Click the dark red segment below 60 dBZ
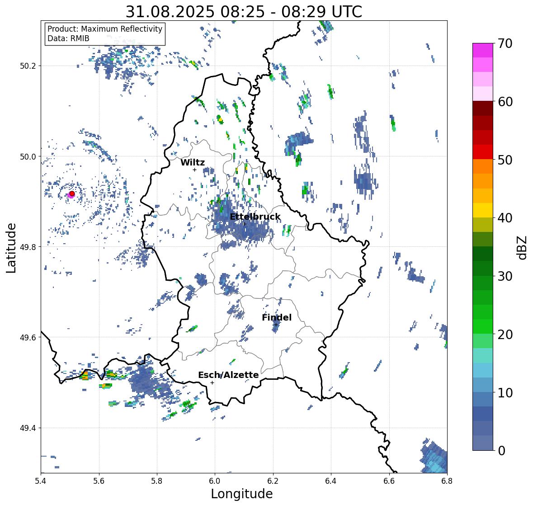This screenshot has width=533, height=505. tap(483, 109)
